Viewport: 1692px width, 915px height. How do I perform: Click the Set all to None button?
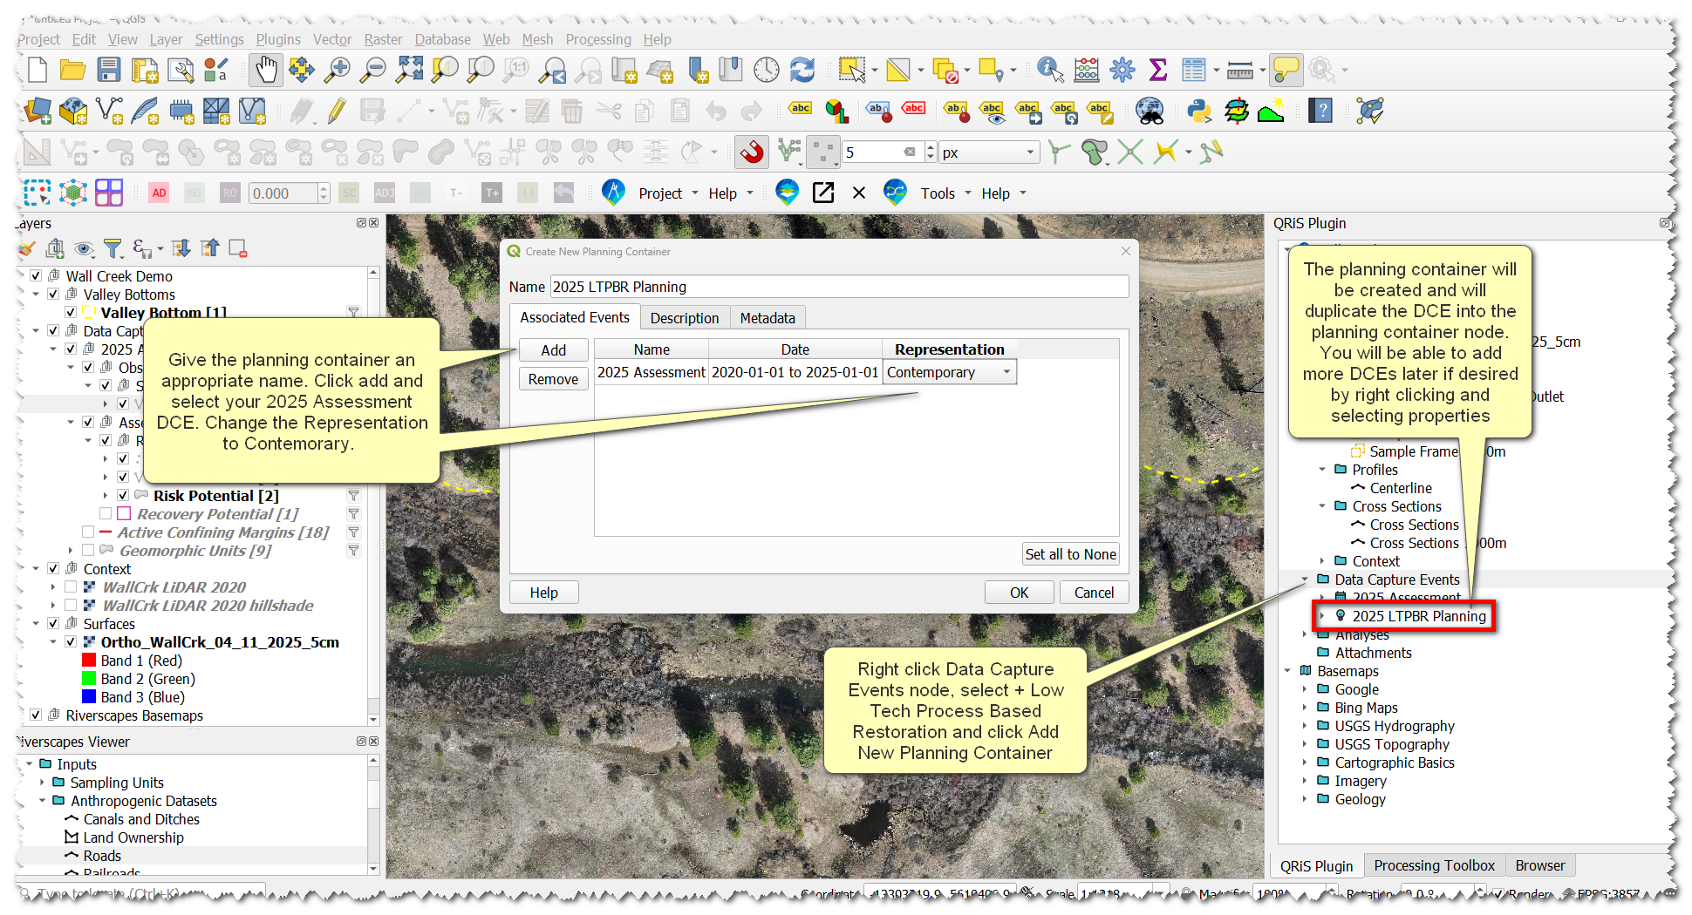tap(1070, 554)
